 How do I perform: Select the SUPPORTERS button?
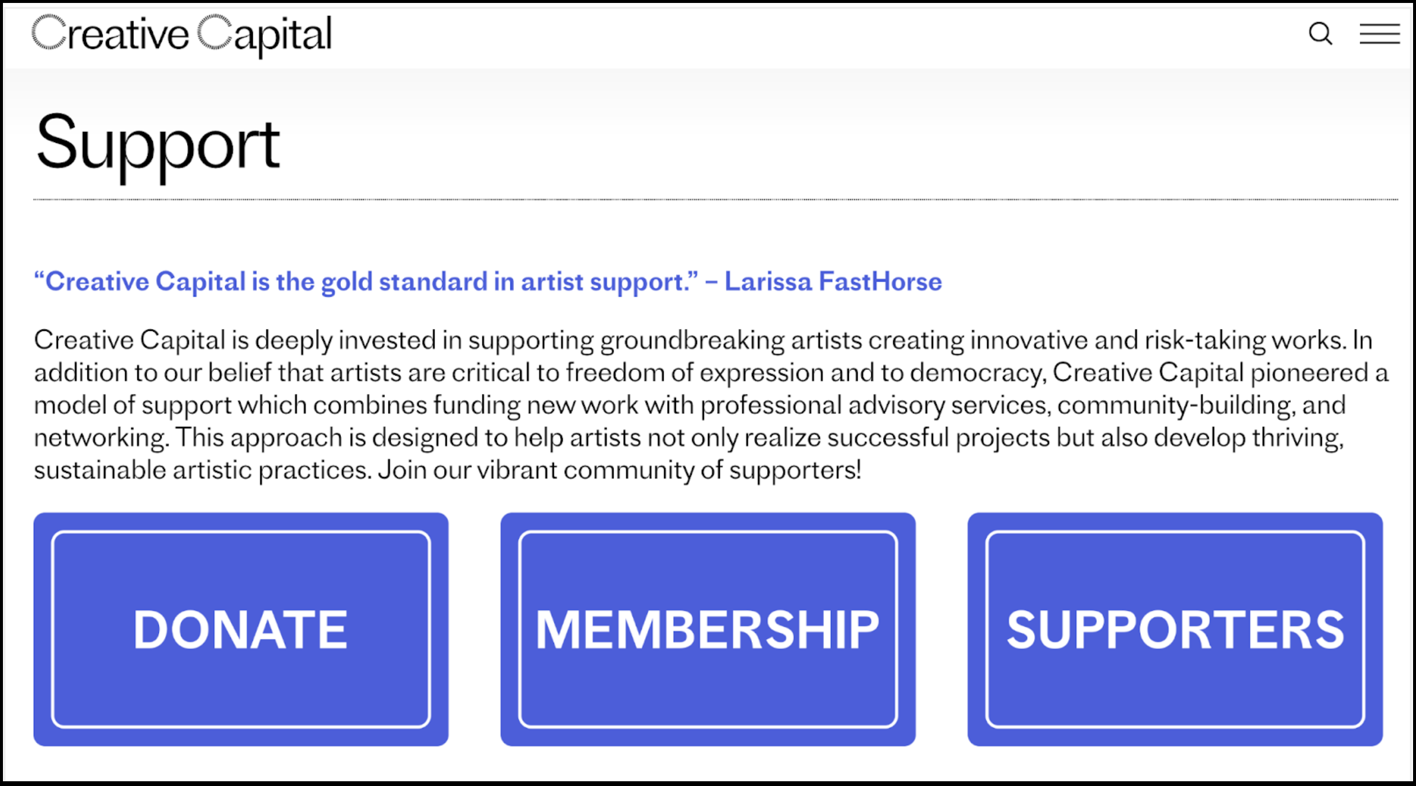pyautogui.click(x=1175, y=629)
